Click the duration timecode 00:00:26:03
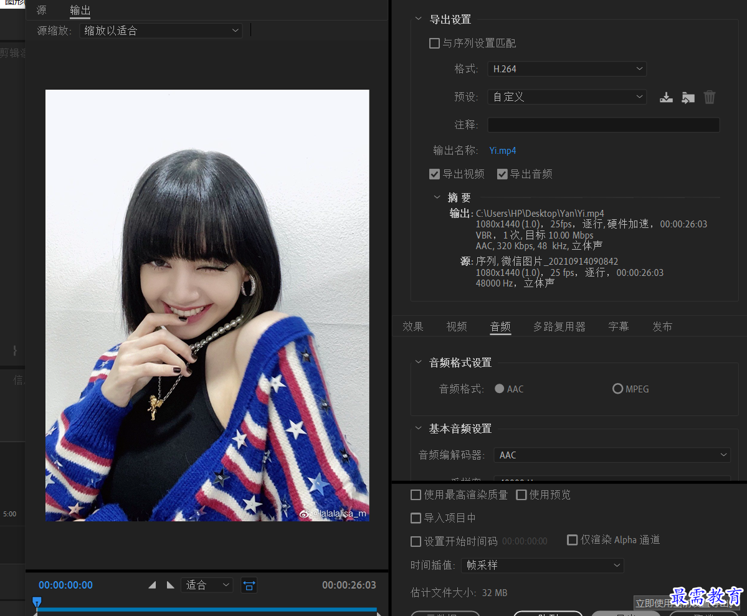Image resolution: width=747 pixels, height=616 pixels. 349,585
